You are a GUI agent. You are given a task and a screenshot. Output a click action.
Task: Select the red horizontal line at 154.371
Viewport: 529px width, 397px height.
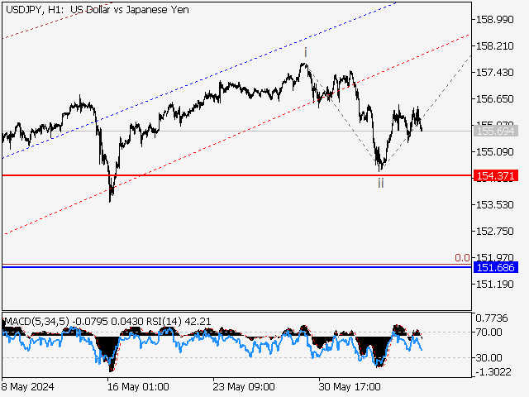point(237,175)
